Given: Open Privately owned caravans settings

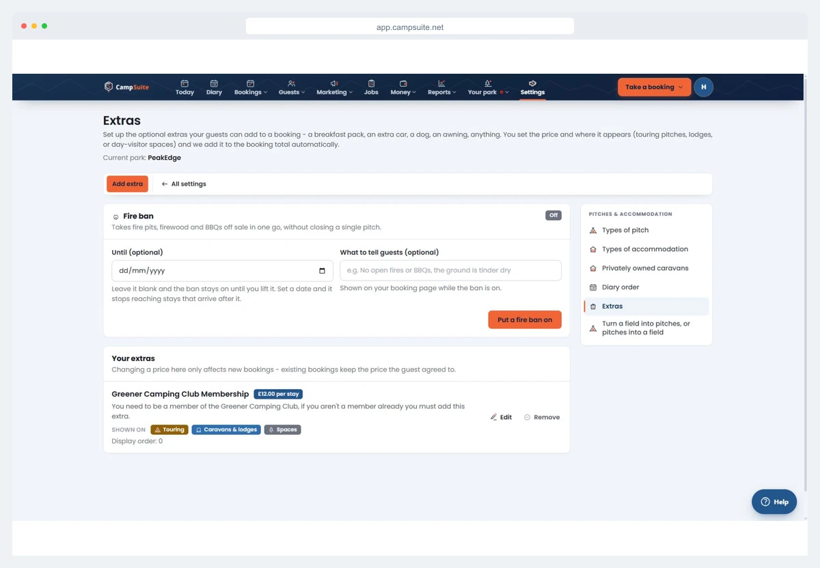Looking at the screenshot, I should coord(645,268).
